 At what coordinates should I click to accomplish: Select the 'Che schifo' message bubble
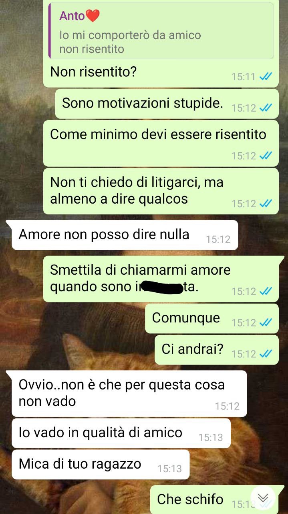click(214, 500)
